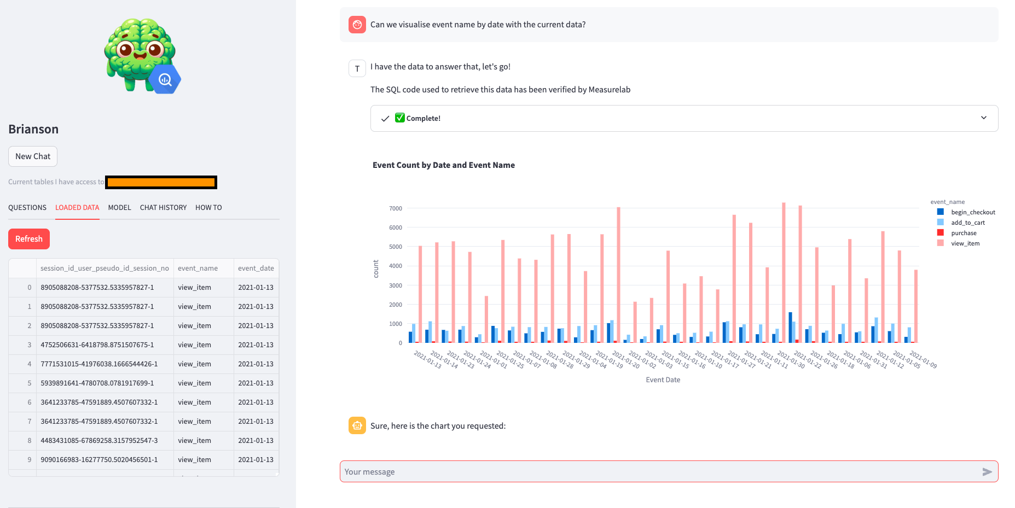The width and height of the screenshot is (1015, 508).
Task: Start a New Chat
Action: [x=33, y=156]
